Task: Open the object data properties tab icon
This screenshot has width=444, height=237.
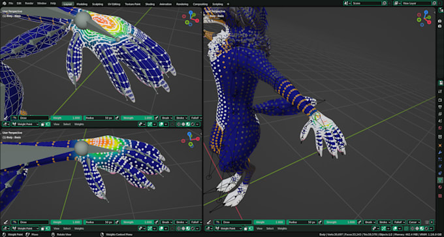Action: tap(440, 180)
